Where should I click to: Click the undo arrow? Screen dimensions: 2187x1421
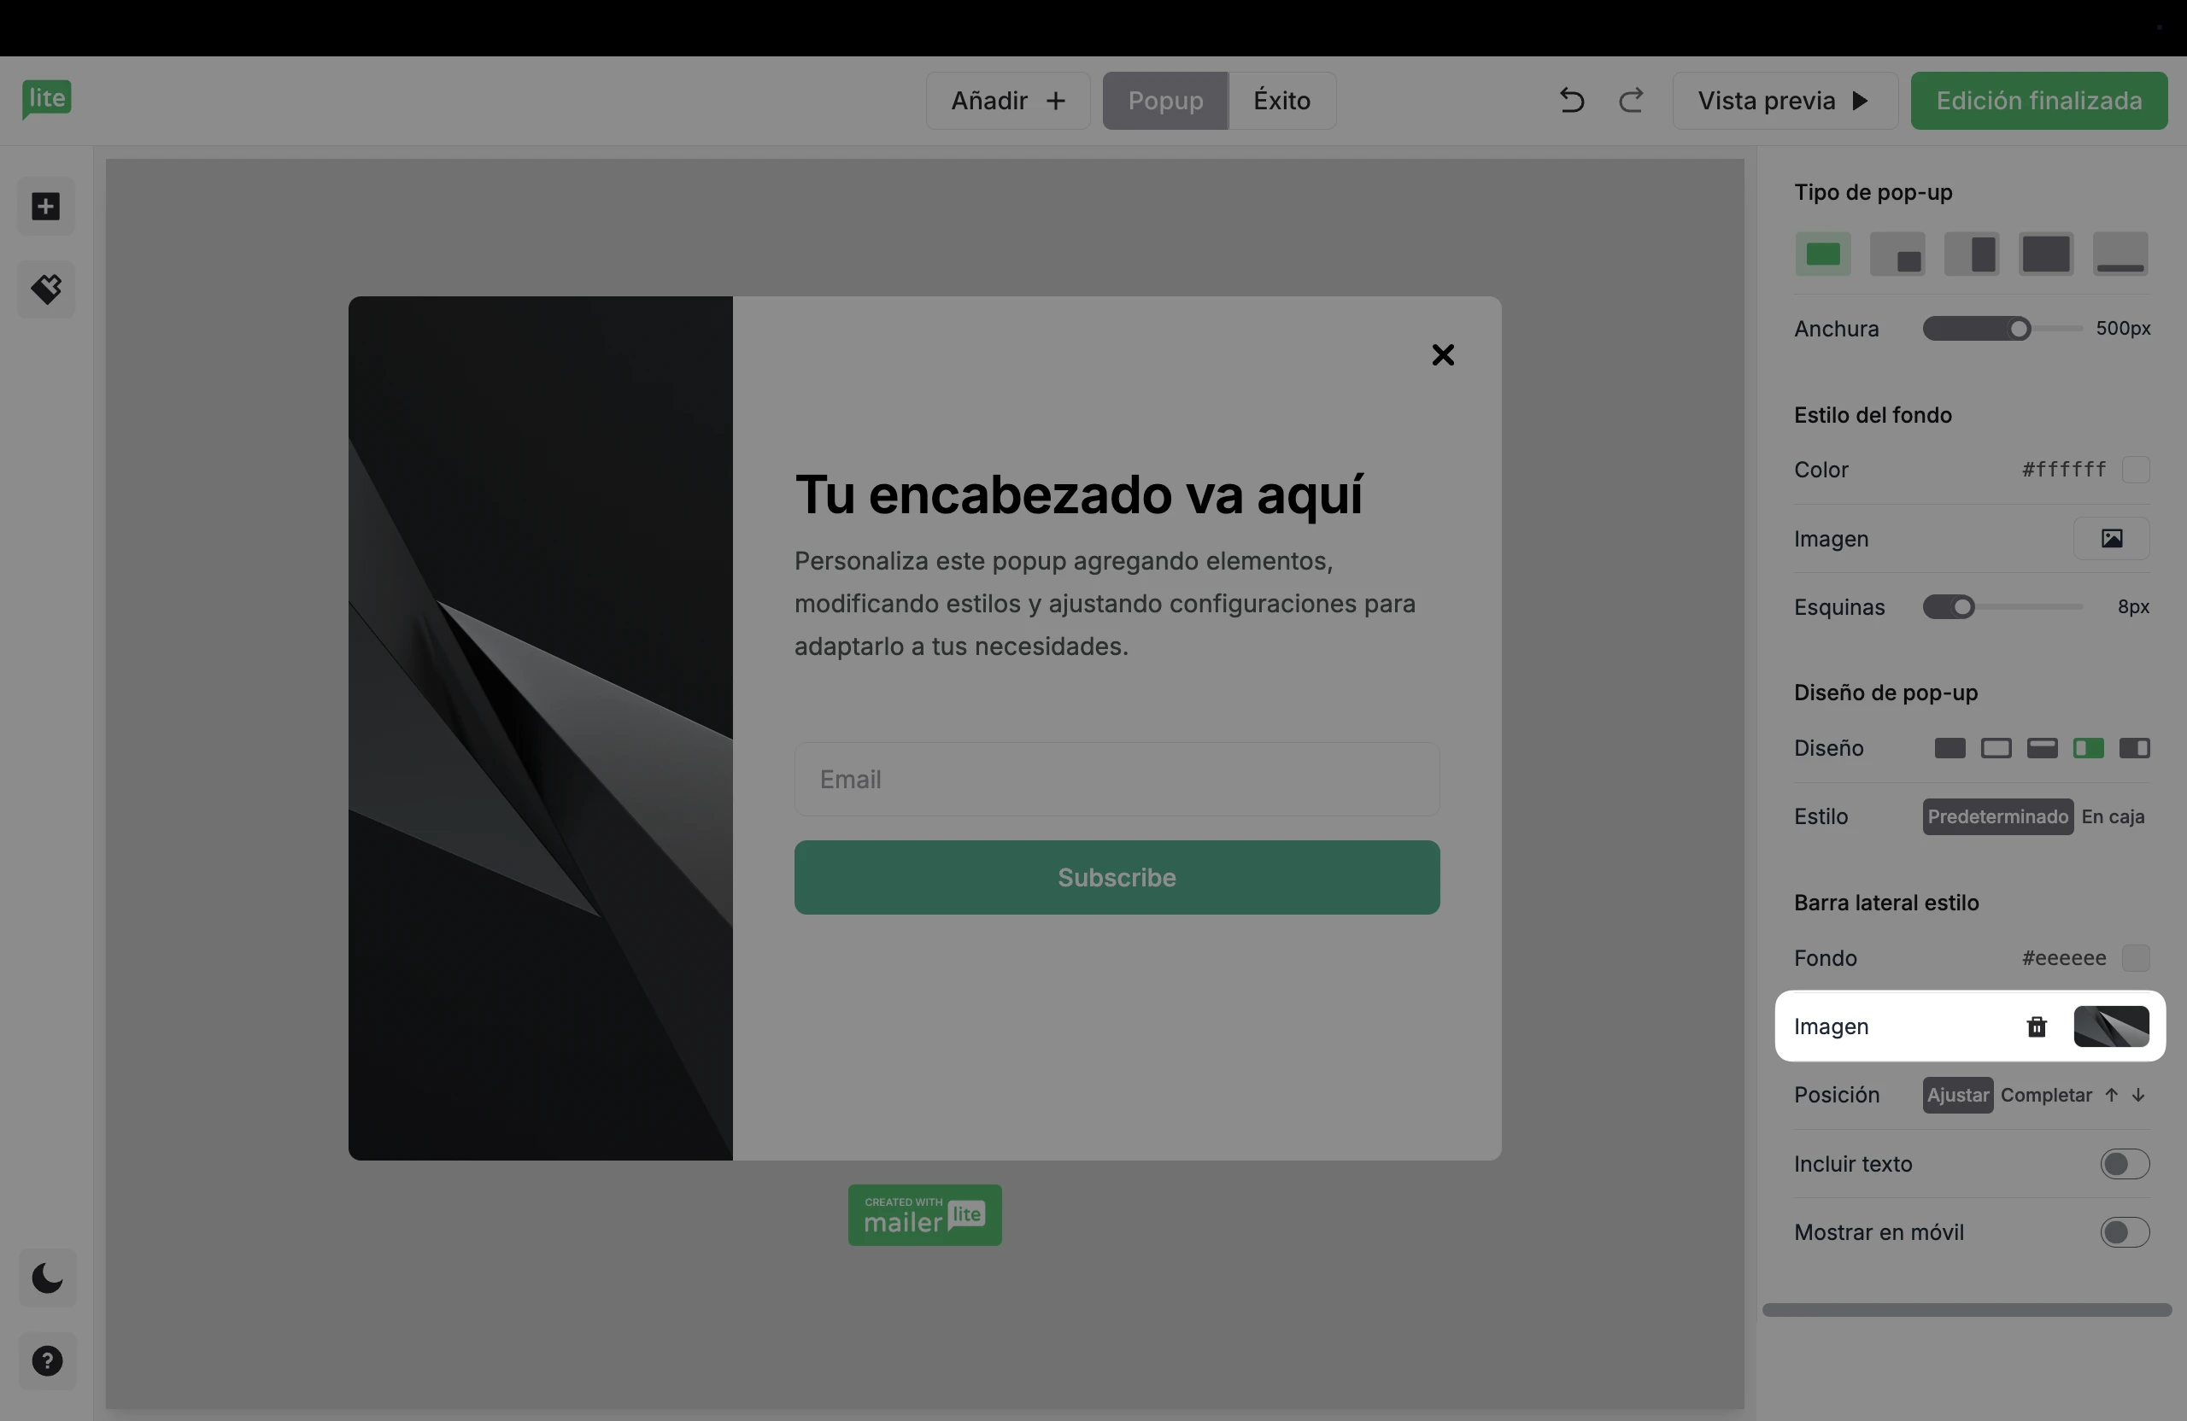point(1571,100)
